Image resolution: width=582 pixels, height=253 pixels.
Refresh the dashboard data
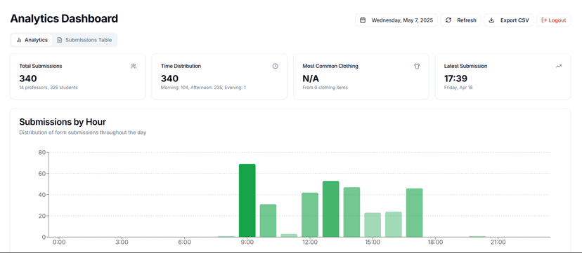(x=460, y=20)
